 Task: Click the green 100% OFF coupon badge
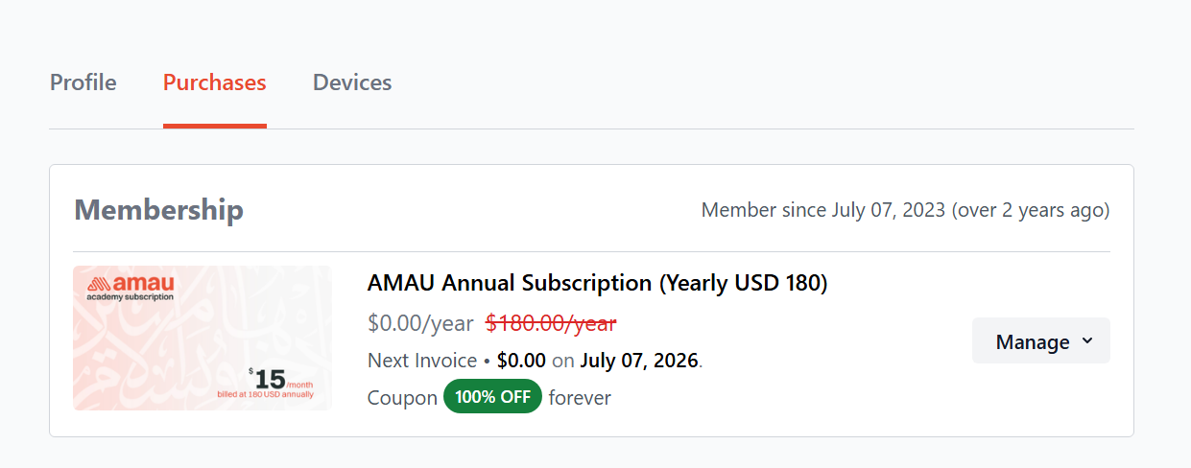pos(492,397)
